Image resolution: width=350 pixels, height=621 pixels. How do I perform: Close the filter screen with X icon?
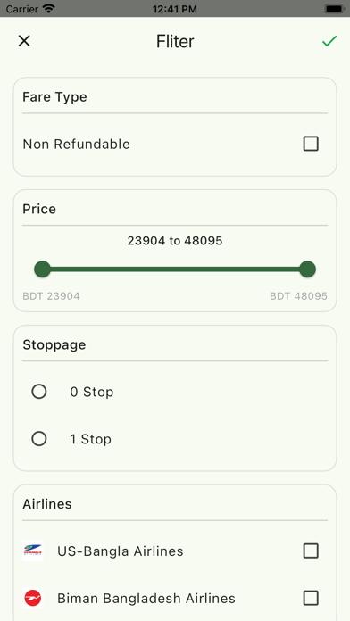click(x=24, y=41)
